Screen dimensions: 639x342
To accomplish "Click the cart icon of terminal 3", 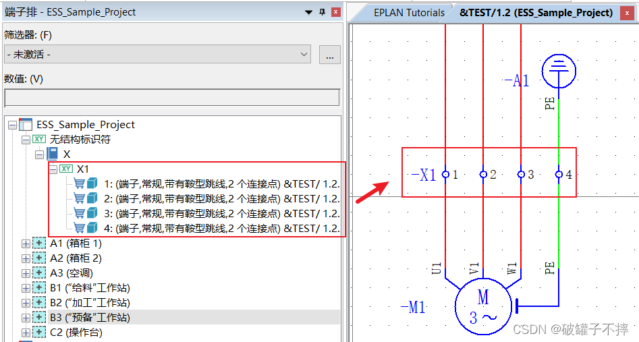I will coord(80,213).
